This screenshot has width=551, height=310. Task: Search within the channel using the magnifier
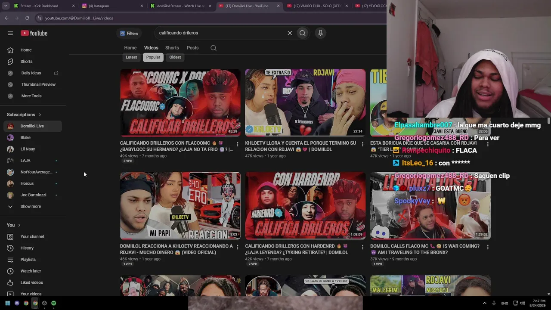click(x=214, y=48)
